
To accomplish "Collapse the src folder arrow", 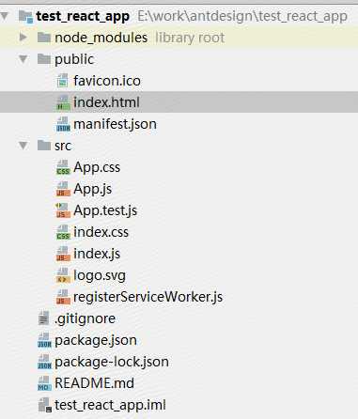I will point(23,146).
